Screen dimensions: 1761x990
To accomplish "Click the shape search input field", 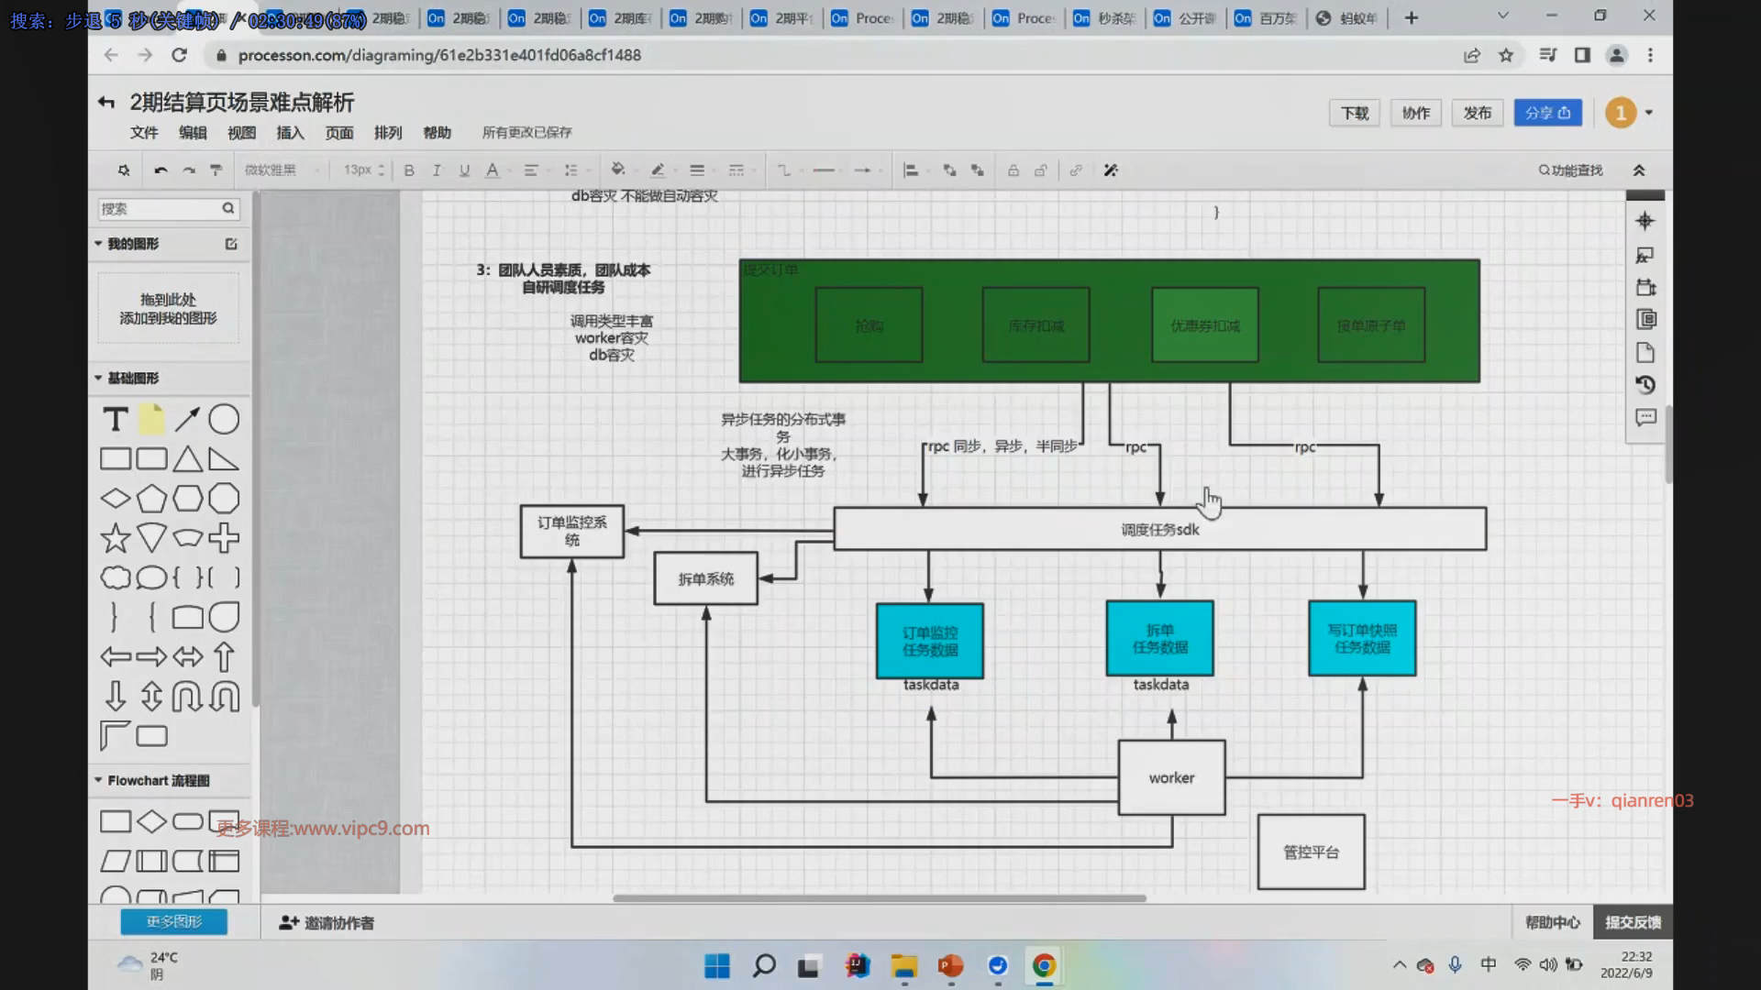I will [x=159, y=209].
